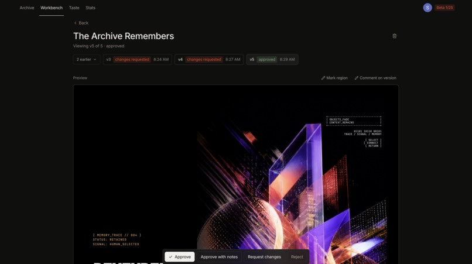Reject the current version

coord(297,257)
